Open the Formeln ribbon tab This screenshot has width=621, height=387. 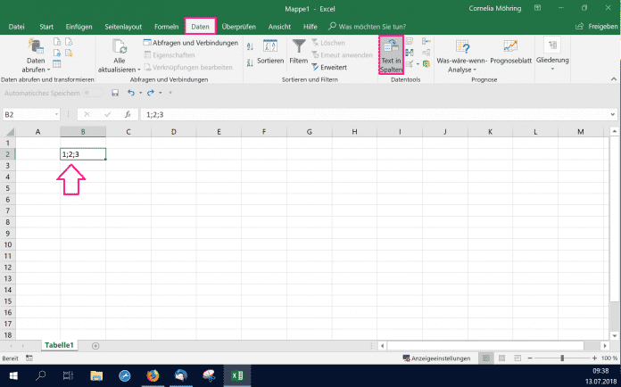[x=166, y=27]
